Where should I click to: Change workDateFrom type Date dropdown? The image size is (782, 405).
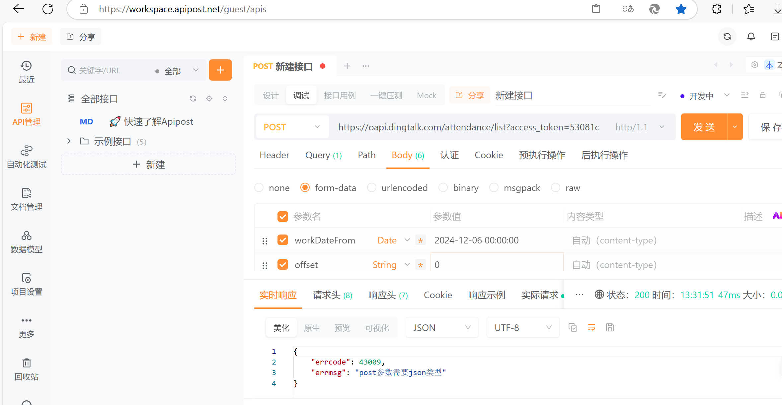[394, 240]
